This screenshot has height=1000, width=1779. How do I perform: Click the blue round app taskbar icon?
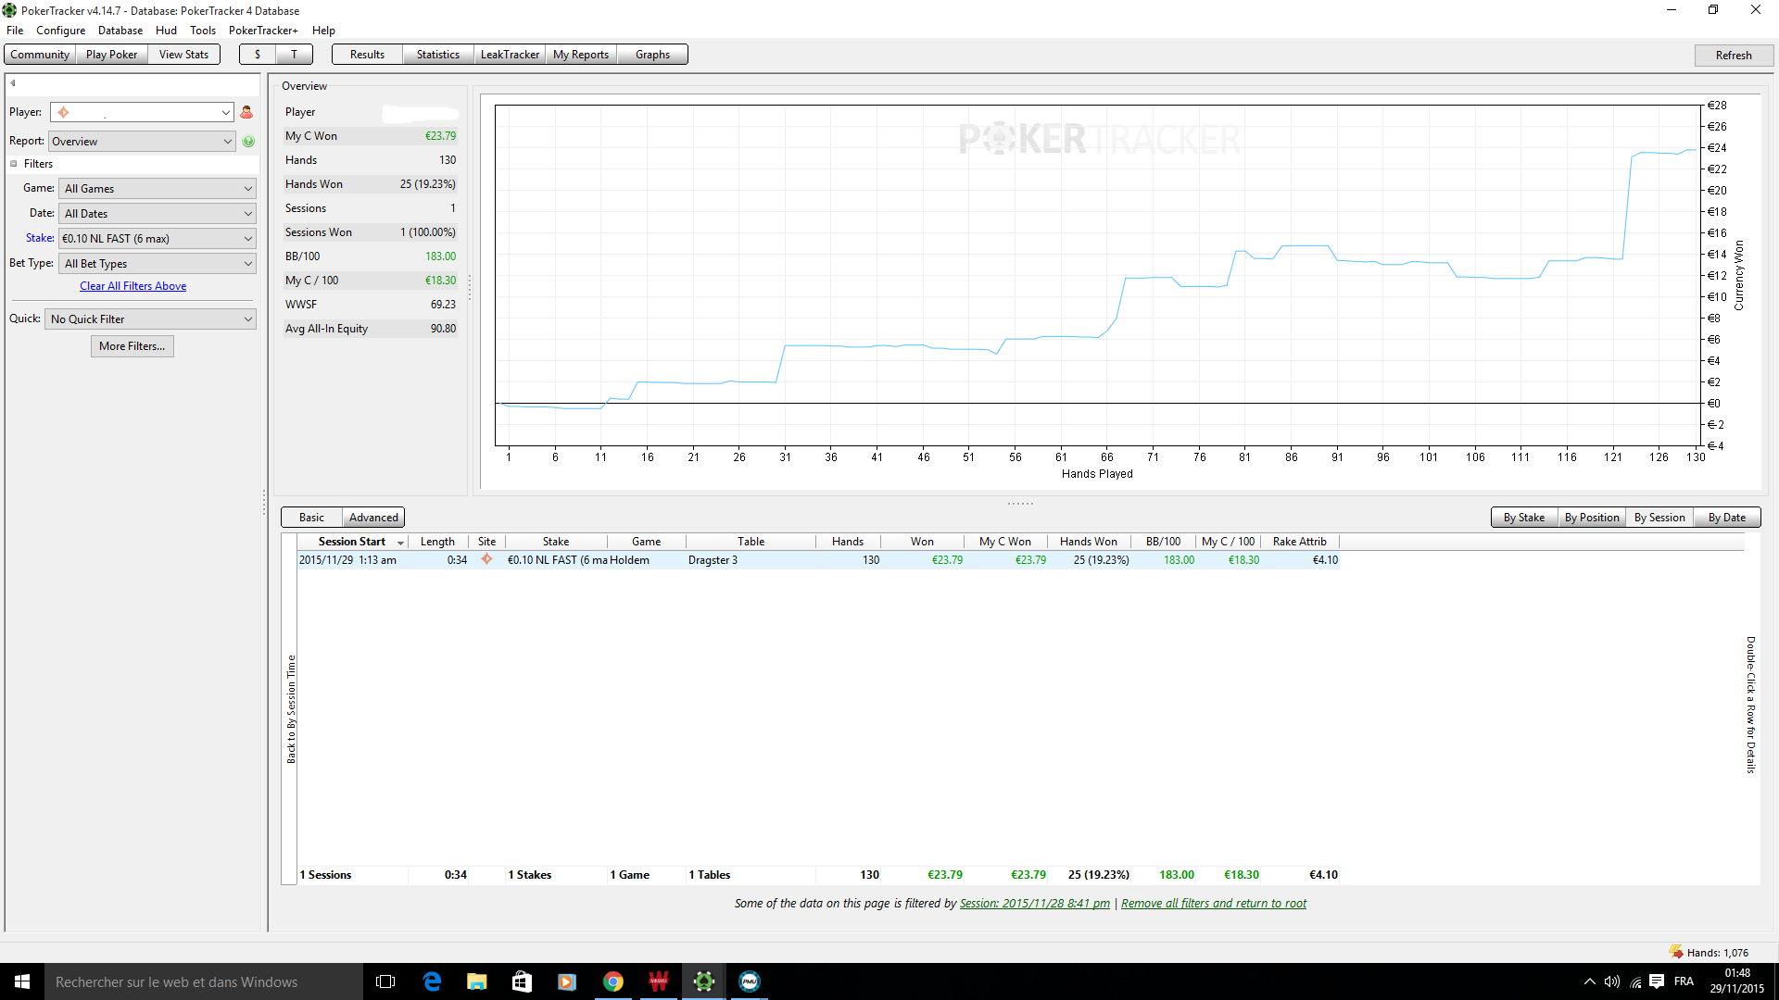click(749, 981)
